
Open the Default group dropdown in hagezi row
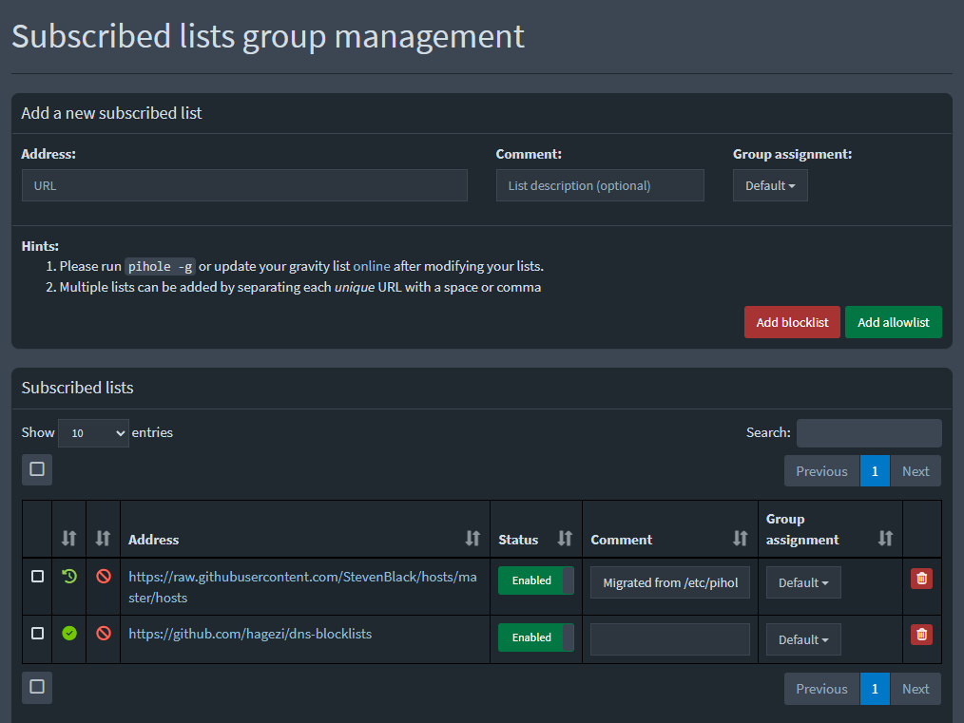(803, 640)
